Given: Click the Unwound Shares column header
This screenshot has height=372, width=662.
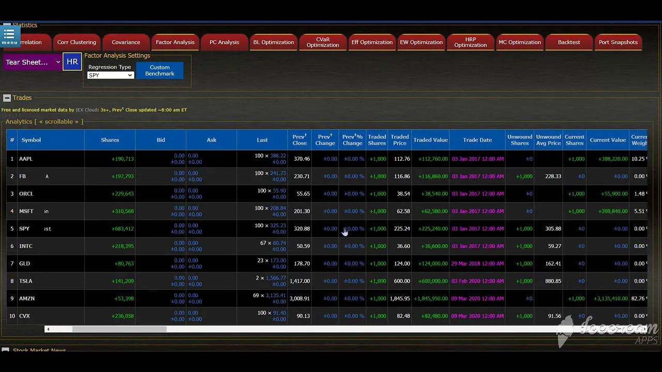Looking at the screenshot, I should pos(520,140).
